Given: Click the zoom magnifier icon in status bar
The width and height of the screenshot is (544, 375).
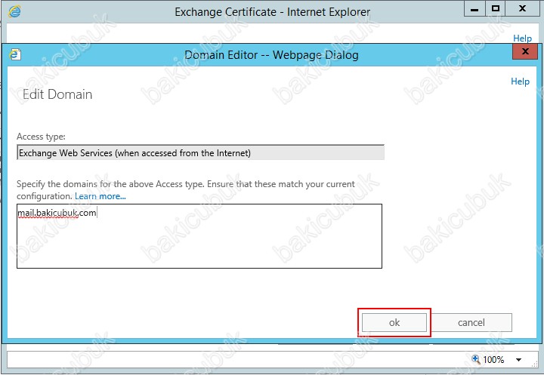Looking at the screenshot, I should click(x=476, y=359).
